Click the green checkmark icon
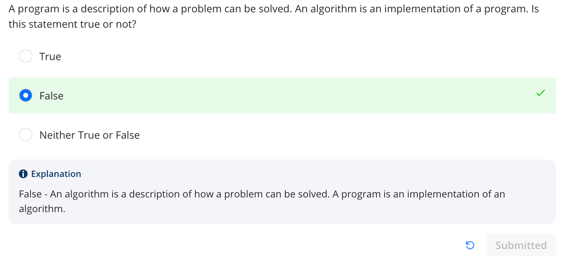This screenshot has width=568, height=263. (541, 93)
